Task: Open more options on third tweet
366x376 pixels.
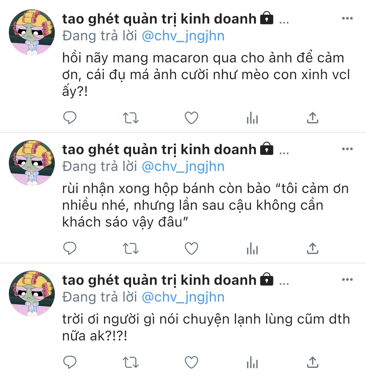Action: coord(347,279)
